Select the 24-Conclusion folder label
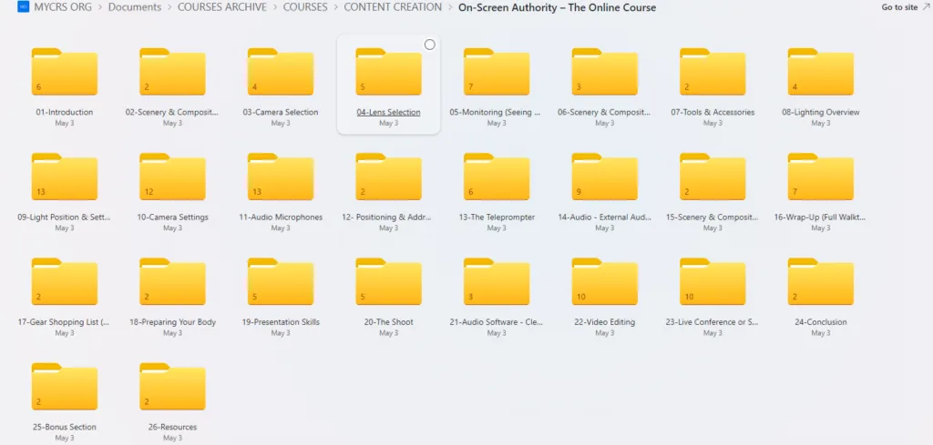 point(820,322)
